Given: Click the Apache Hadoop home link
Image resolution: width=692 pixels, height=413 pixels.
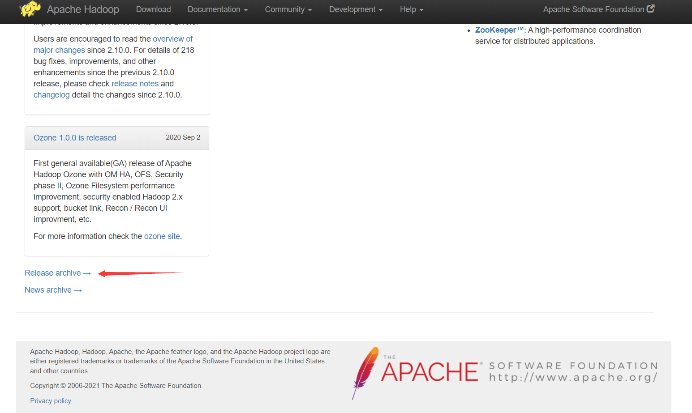Looking at the screenshot, I should (83, 9).
